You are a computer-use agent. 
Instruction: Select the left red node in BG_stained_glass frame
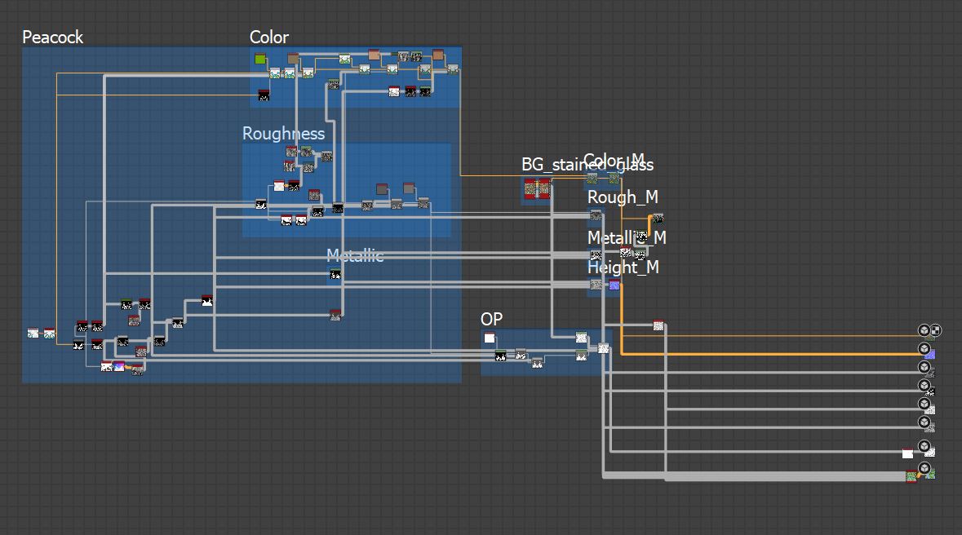pos(530,188)
